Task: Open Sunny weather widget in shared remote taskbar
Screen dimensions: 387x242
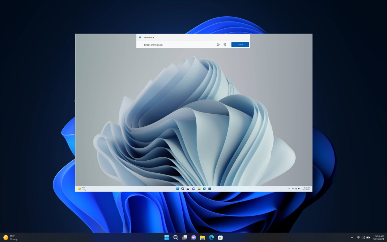Action: click(82, 189)
